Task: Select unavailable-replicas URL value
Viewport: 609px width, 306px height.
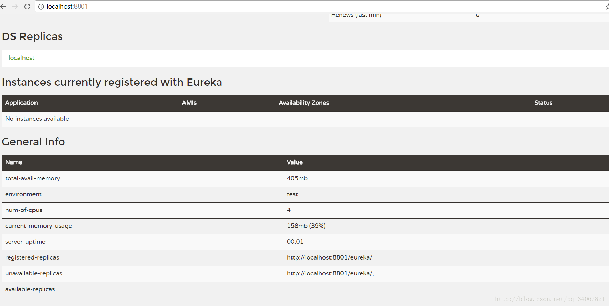Action: [x=330, y=273]
